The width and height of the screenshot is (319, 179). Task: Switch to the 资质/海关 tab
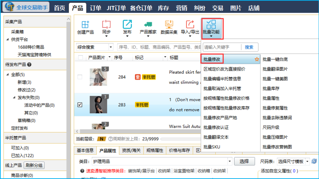131,150
